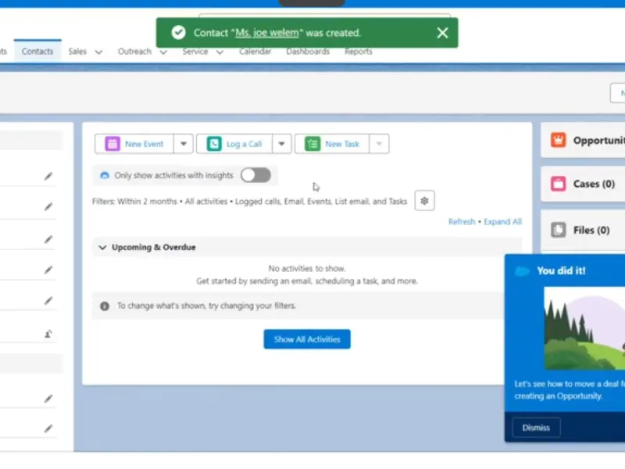
Task: Click the New Task checklist icon
Action: [312, 144]
